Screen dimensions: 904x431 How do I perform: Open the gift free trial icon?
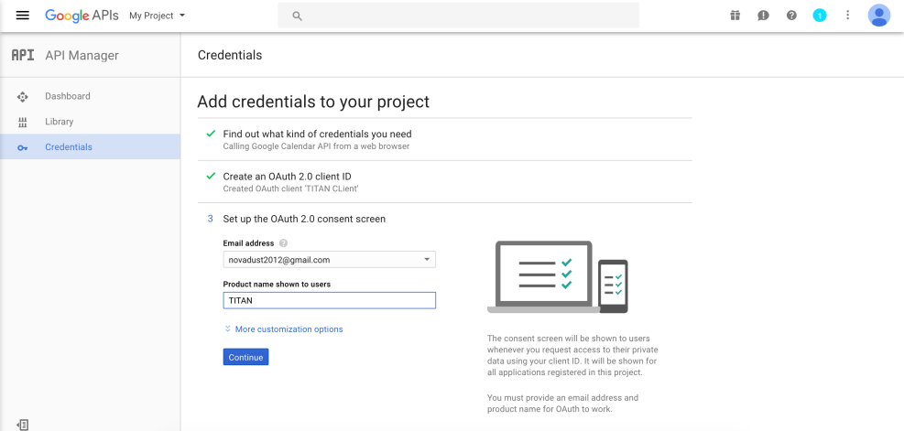coord(735,16)
